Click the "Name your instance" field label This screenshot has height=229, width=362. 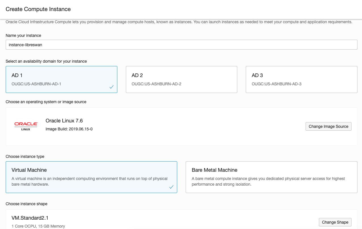(x=23, y=35)
